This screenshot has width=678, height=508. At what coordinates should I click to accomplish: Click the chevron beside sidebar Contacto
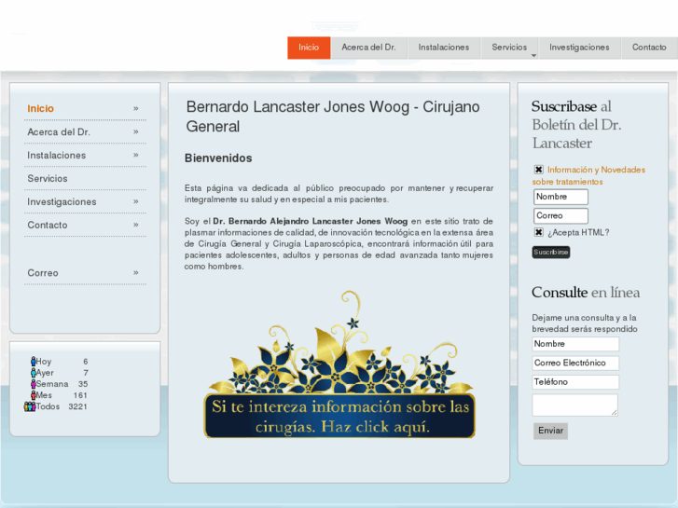[136, 226]
